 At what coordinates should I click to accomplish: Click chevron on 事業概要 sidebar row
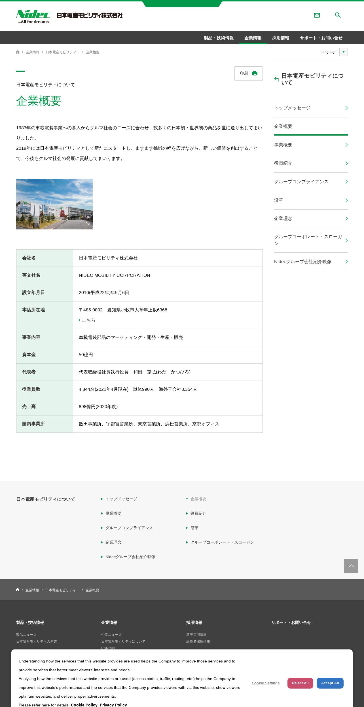click(346, 145)
